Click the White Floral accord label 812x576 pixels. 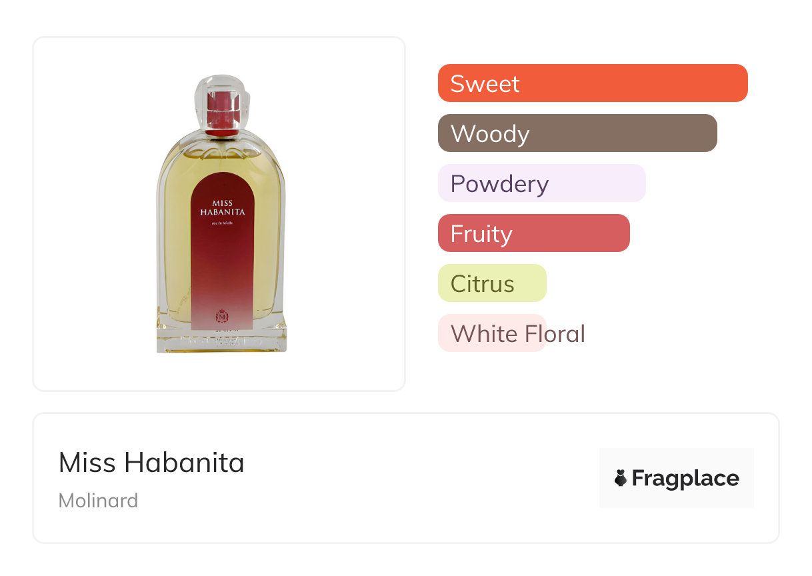(x=518, y=333)
